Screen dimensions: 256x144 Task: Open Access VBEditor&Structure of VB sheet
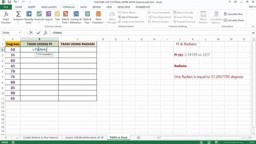84,138
